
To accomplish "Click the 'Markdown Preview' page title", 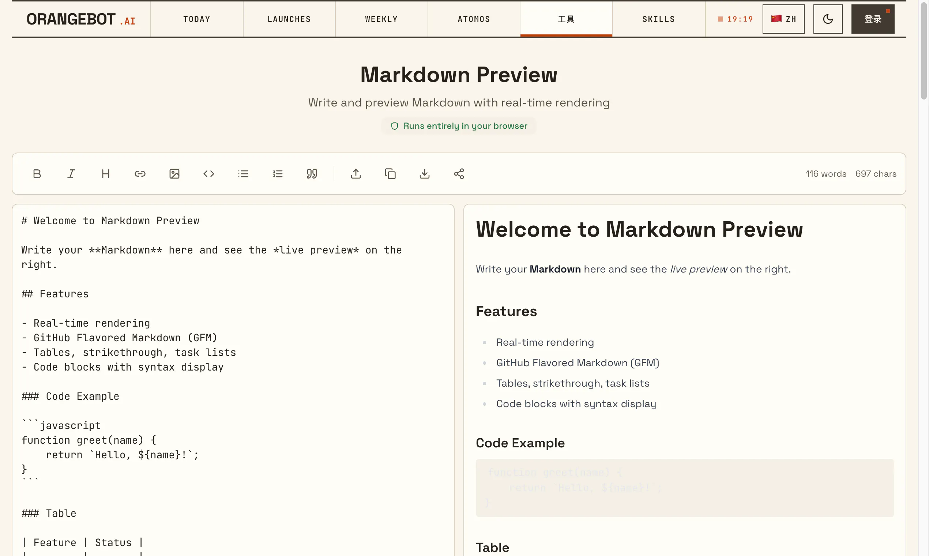I will (459, 75).
